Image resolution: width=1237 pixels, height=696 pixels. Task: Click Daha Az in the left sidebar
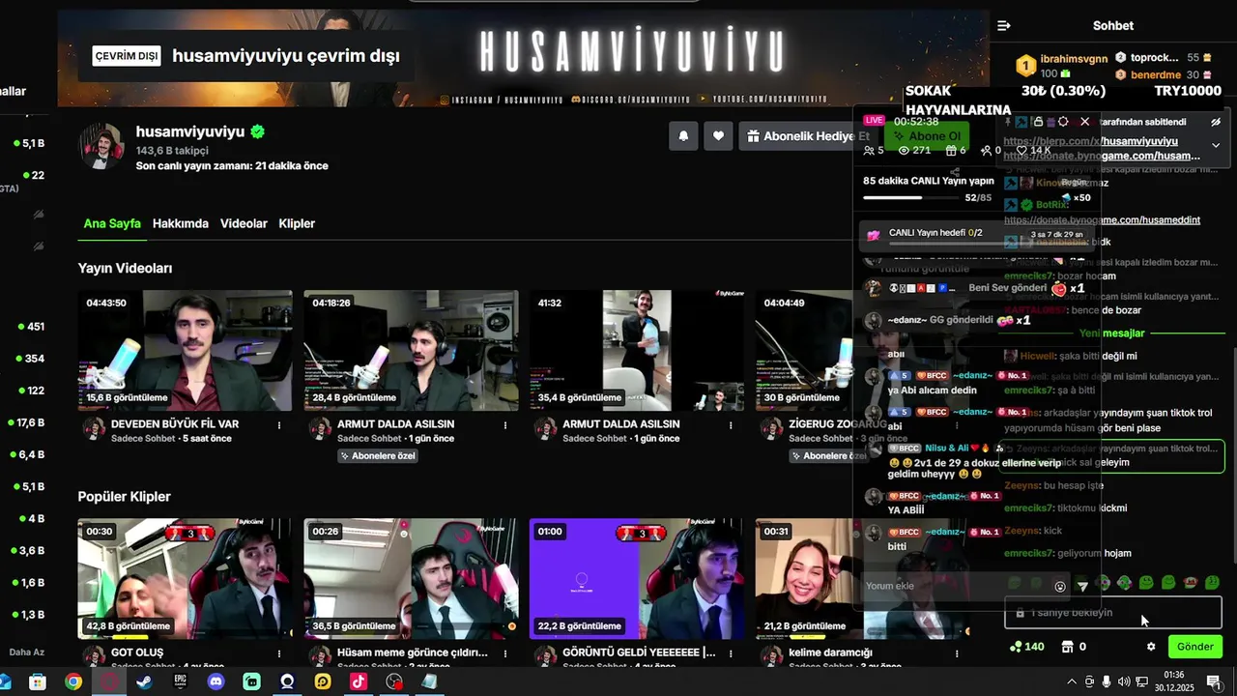(27, 652)
